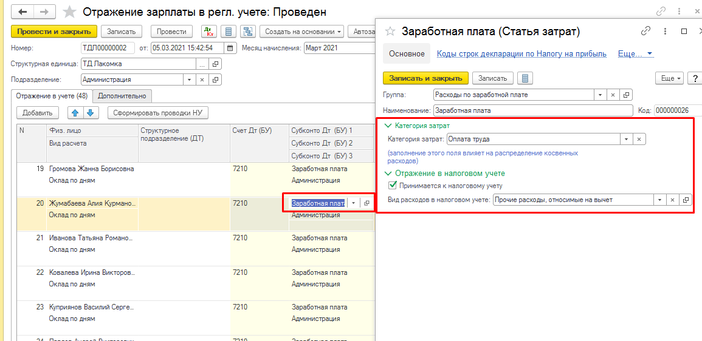702x341 pixels.
Task: Open the Дт/Кт postings icon
Action: (x=208, y=32)
